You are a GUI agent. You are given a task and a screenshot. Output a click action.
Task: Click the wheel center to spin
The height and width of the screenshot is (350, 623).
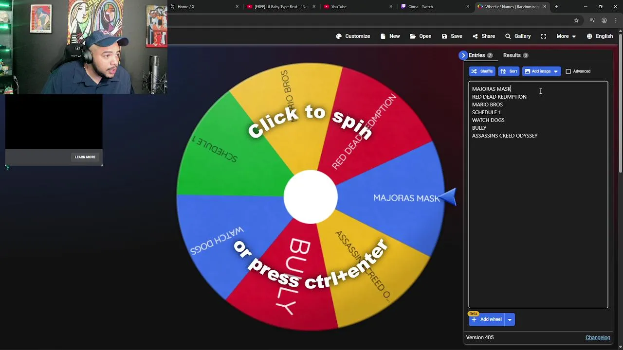pos(311,197)
